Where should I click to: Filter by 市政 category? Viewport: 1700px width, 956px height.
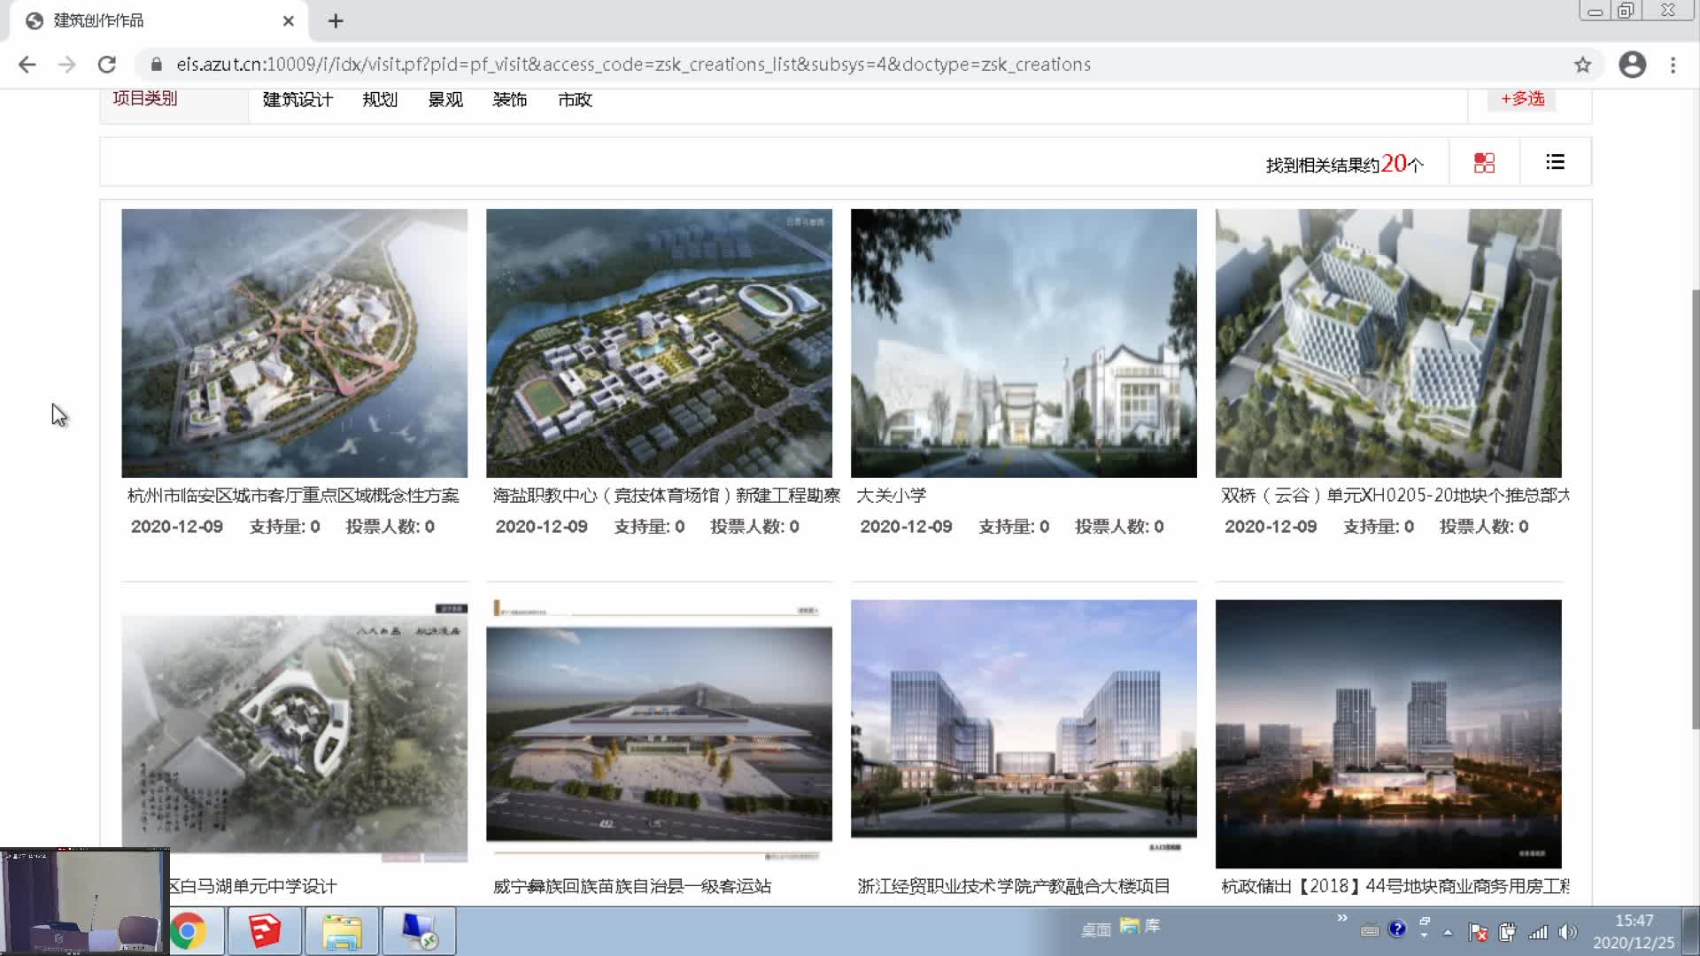pyautogui.click(x=575, y=100)
